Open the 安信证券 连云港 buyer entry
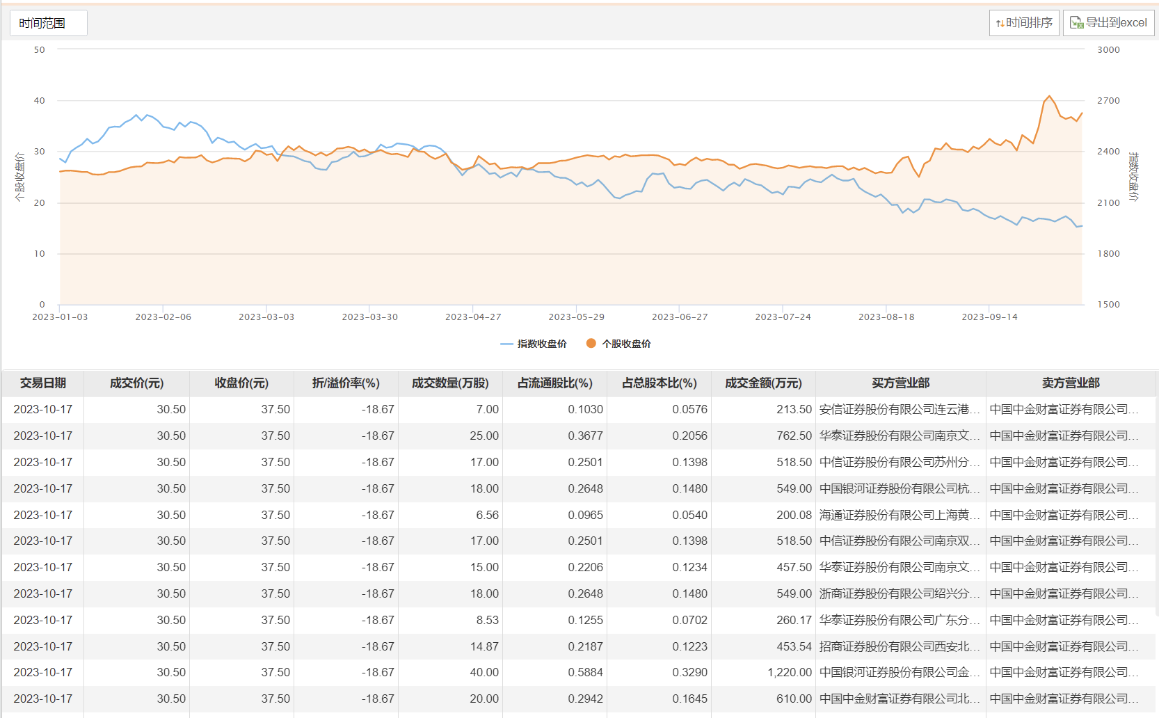This screenshot has height=718, width=1159. coord(899,410)
